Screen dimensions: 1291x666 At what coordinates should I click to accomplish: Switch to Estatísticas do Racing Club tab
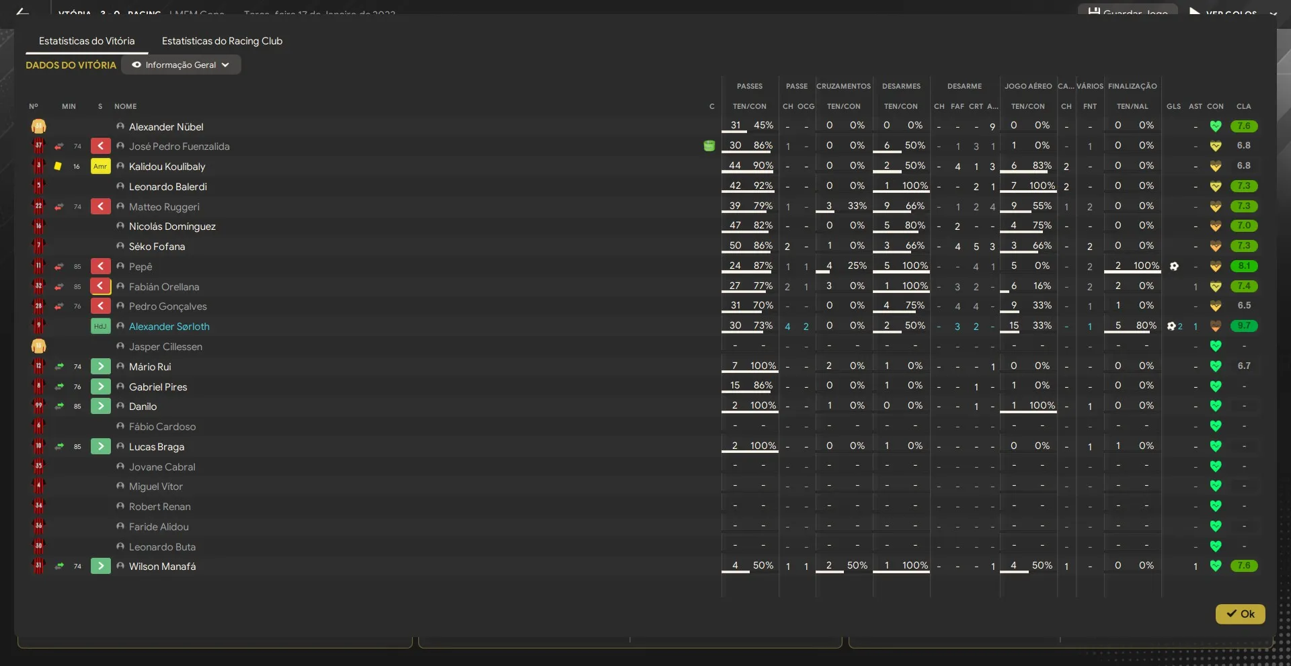pyautogui.click(x=222, y=41)
